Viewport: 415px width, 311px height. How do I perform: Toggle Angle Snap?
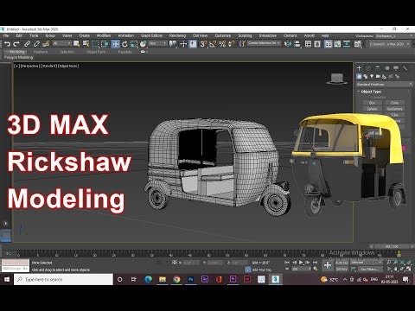pos(213,44)
